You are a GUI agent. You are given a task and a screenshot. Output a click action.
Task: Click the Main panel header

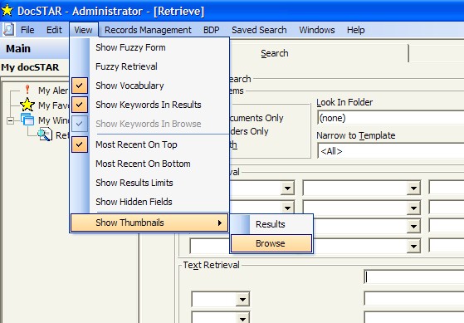pyautogui.click(x=34, y=48)
